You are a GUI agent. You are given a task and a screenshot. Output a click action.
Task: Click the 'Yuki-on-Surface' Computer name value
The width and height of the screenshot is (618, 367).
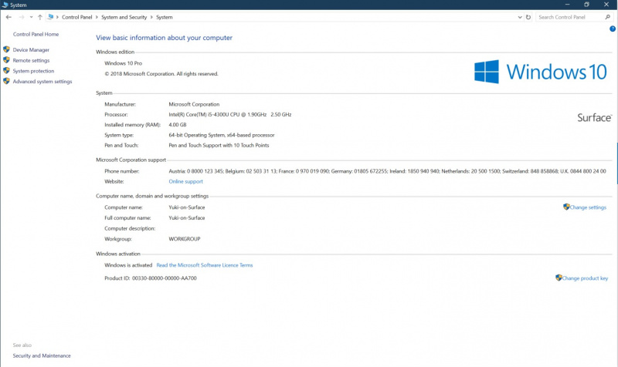click(187, 207)
